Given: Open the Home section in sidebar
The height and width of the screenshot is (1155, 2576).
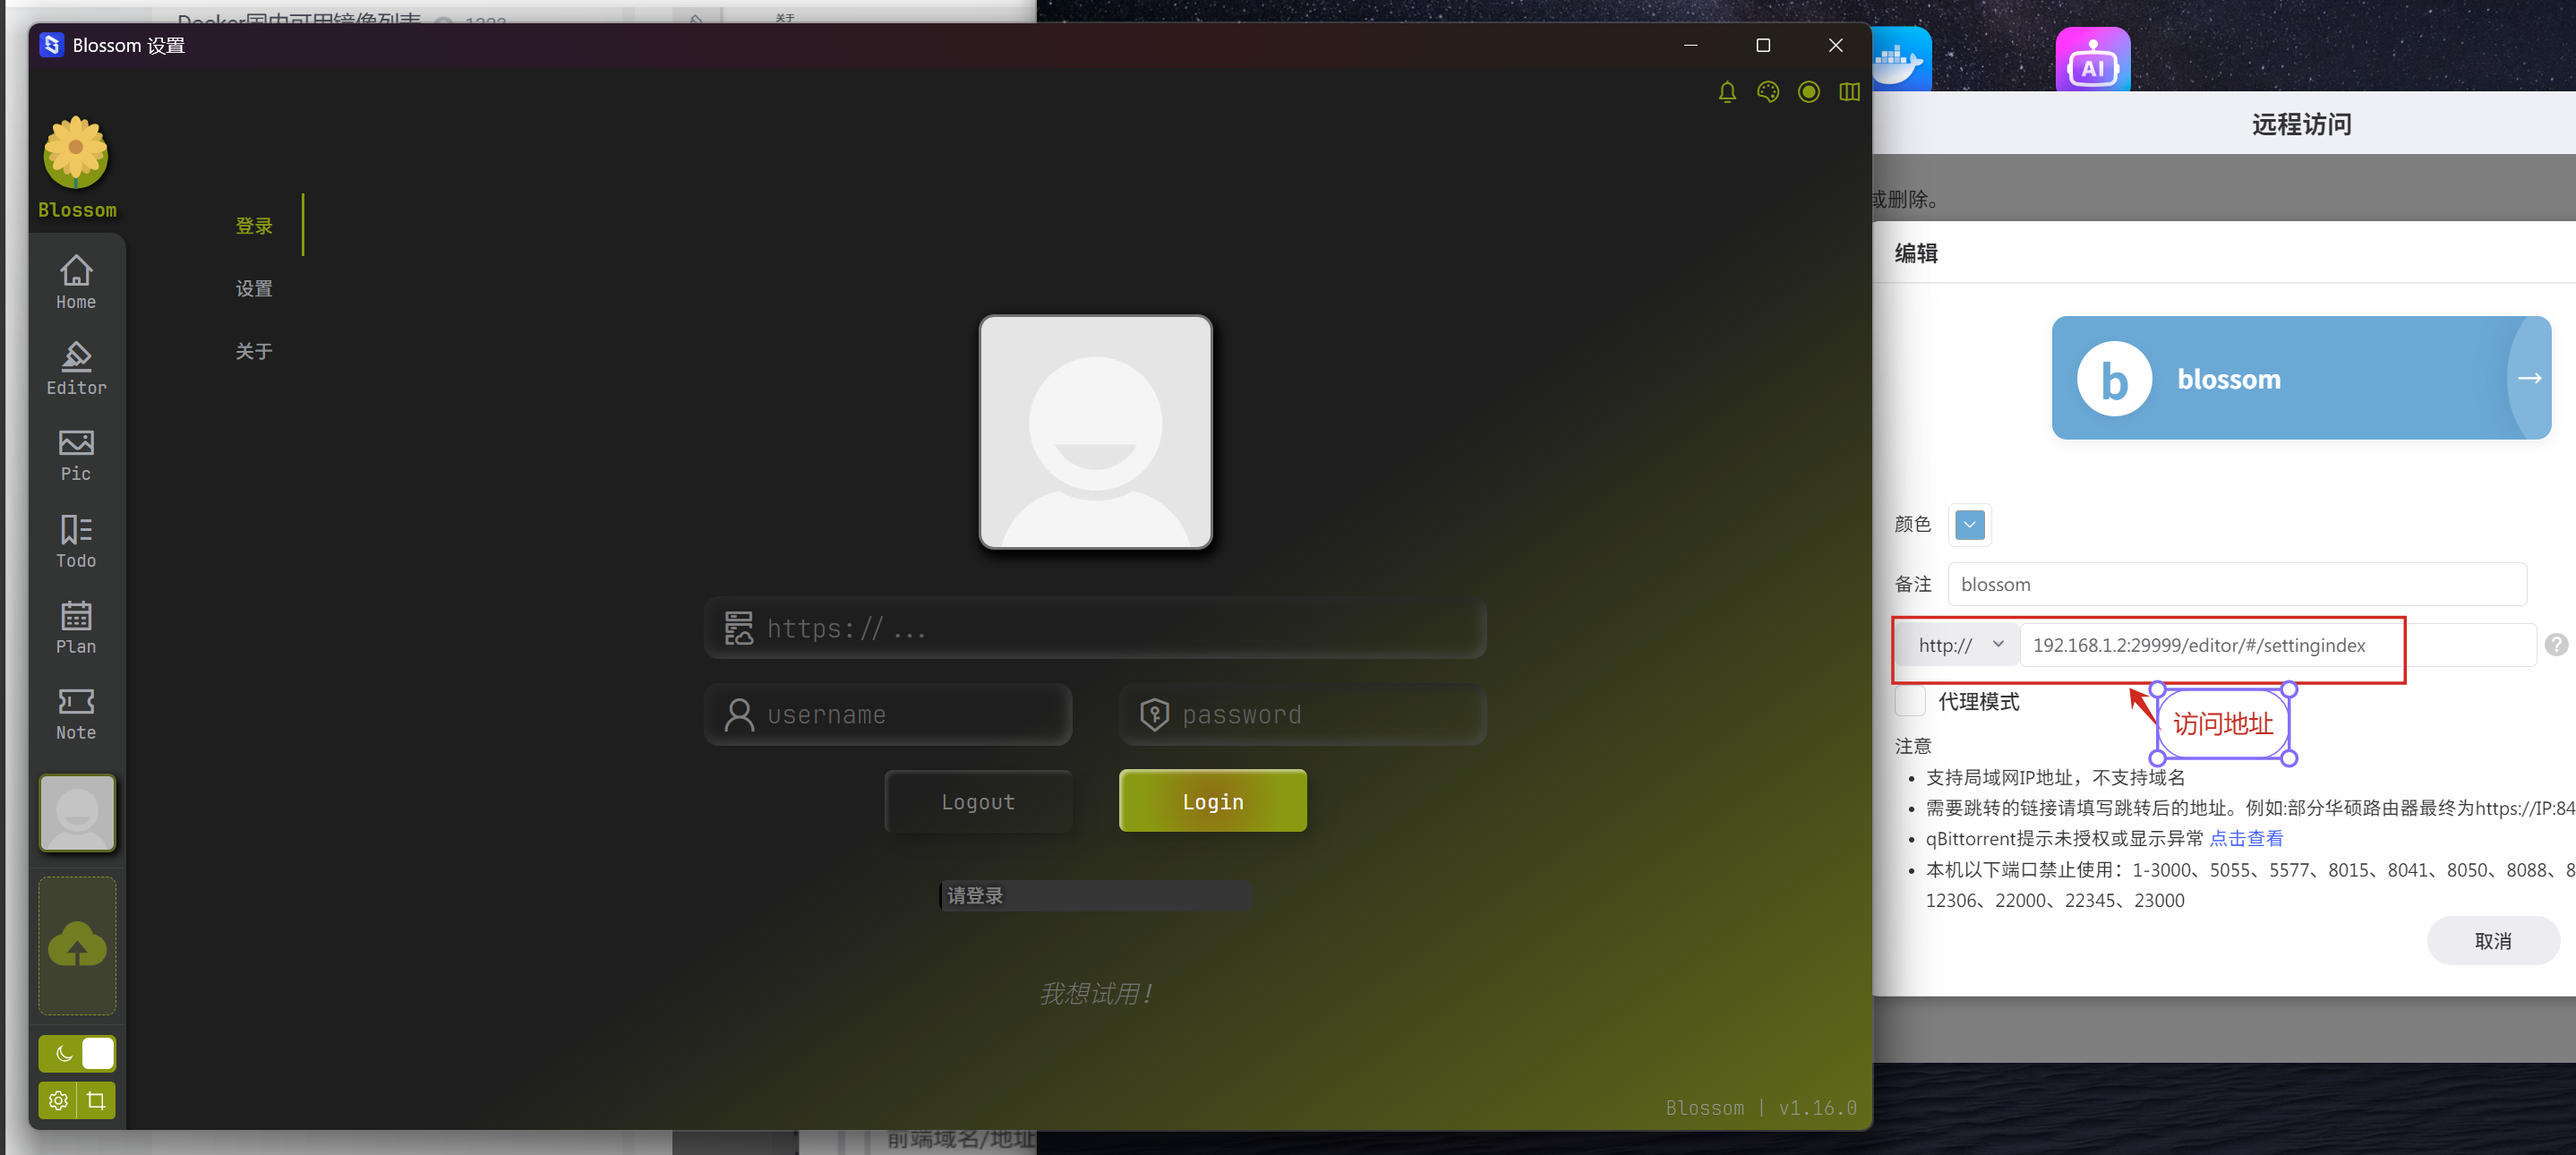Looking at the screenshot, I should click(76, 282).
